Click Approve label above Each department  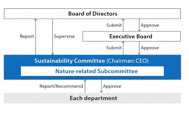112,86
